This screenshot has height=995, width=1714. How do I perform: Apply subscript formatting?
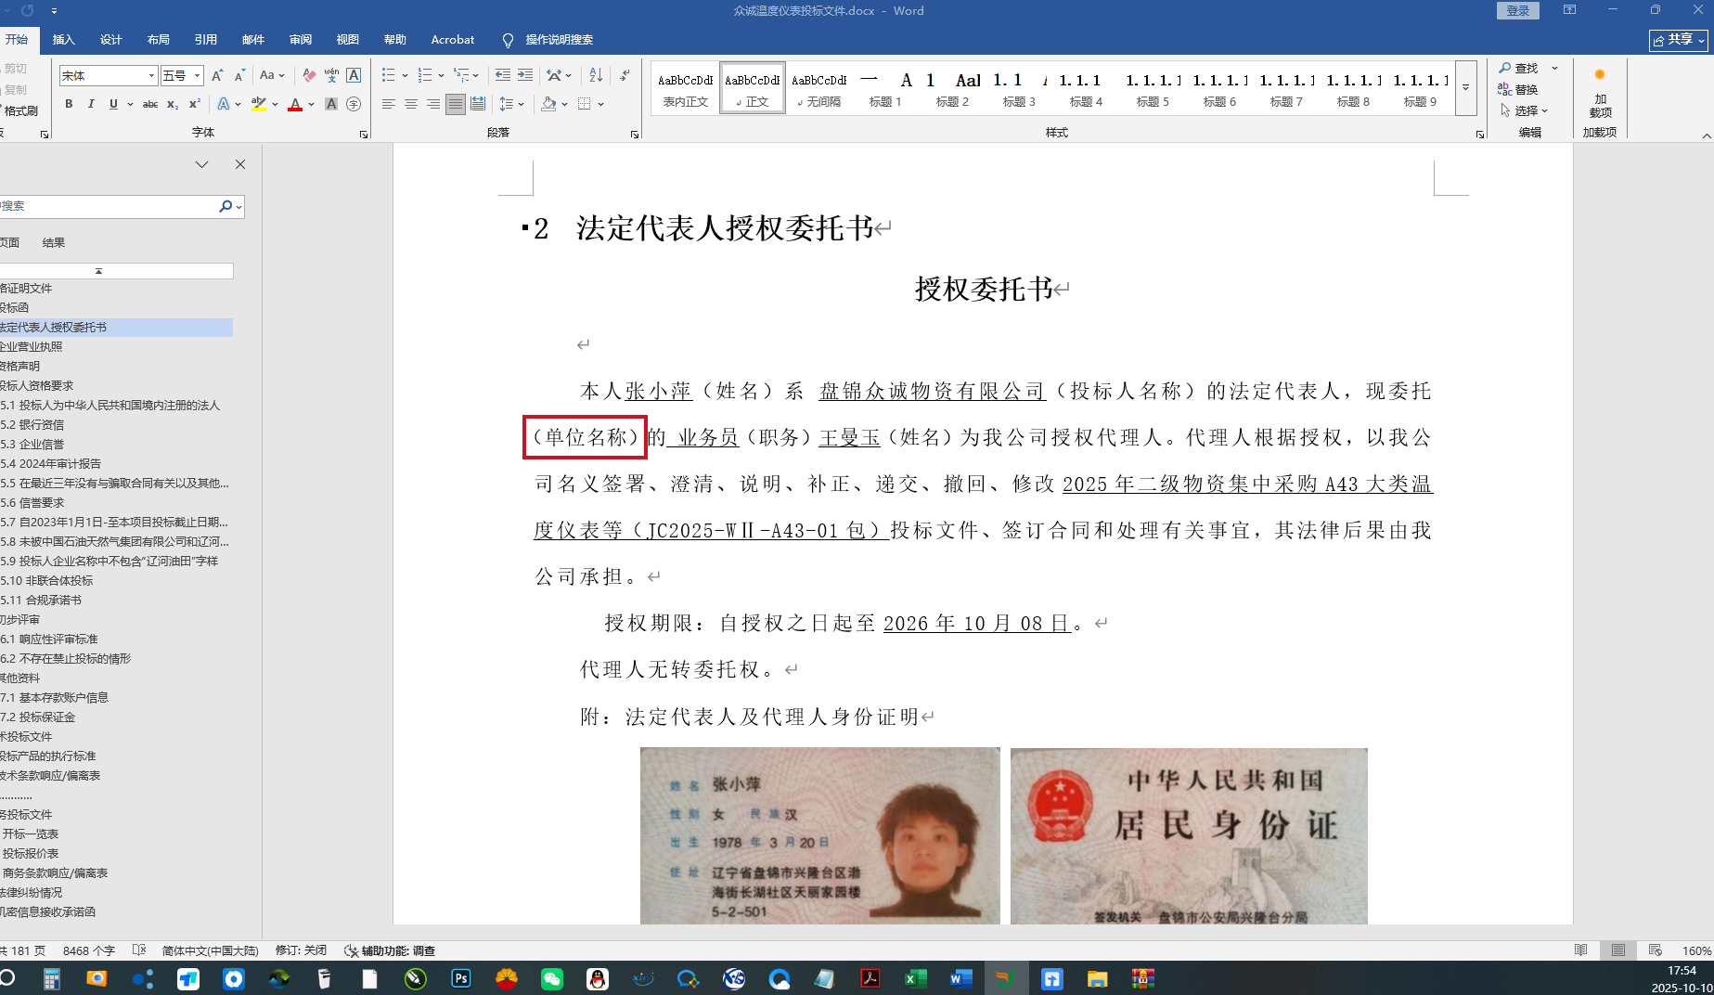pyautogui.click(x=173, y=104)
